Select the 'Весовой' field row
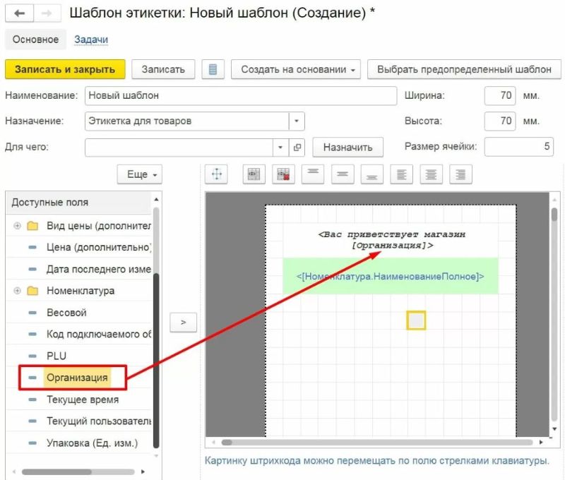This screenshot has height=480, width=565. pos(79,313)
